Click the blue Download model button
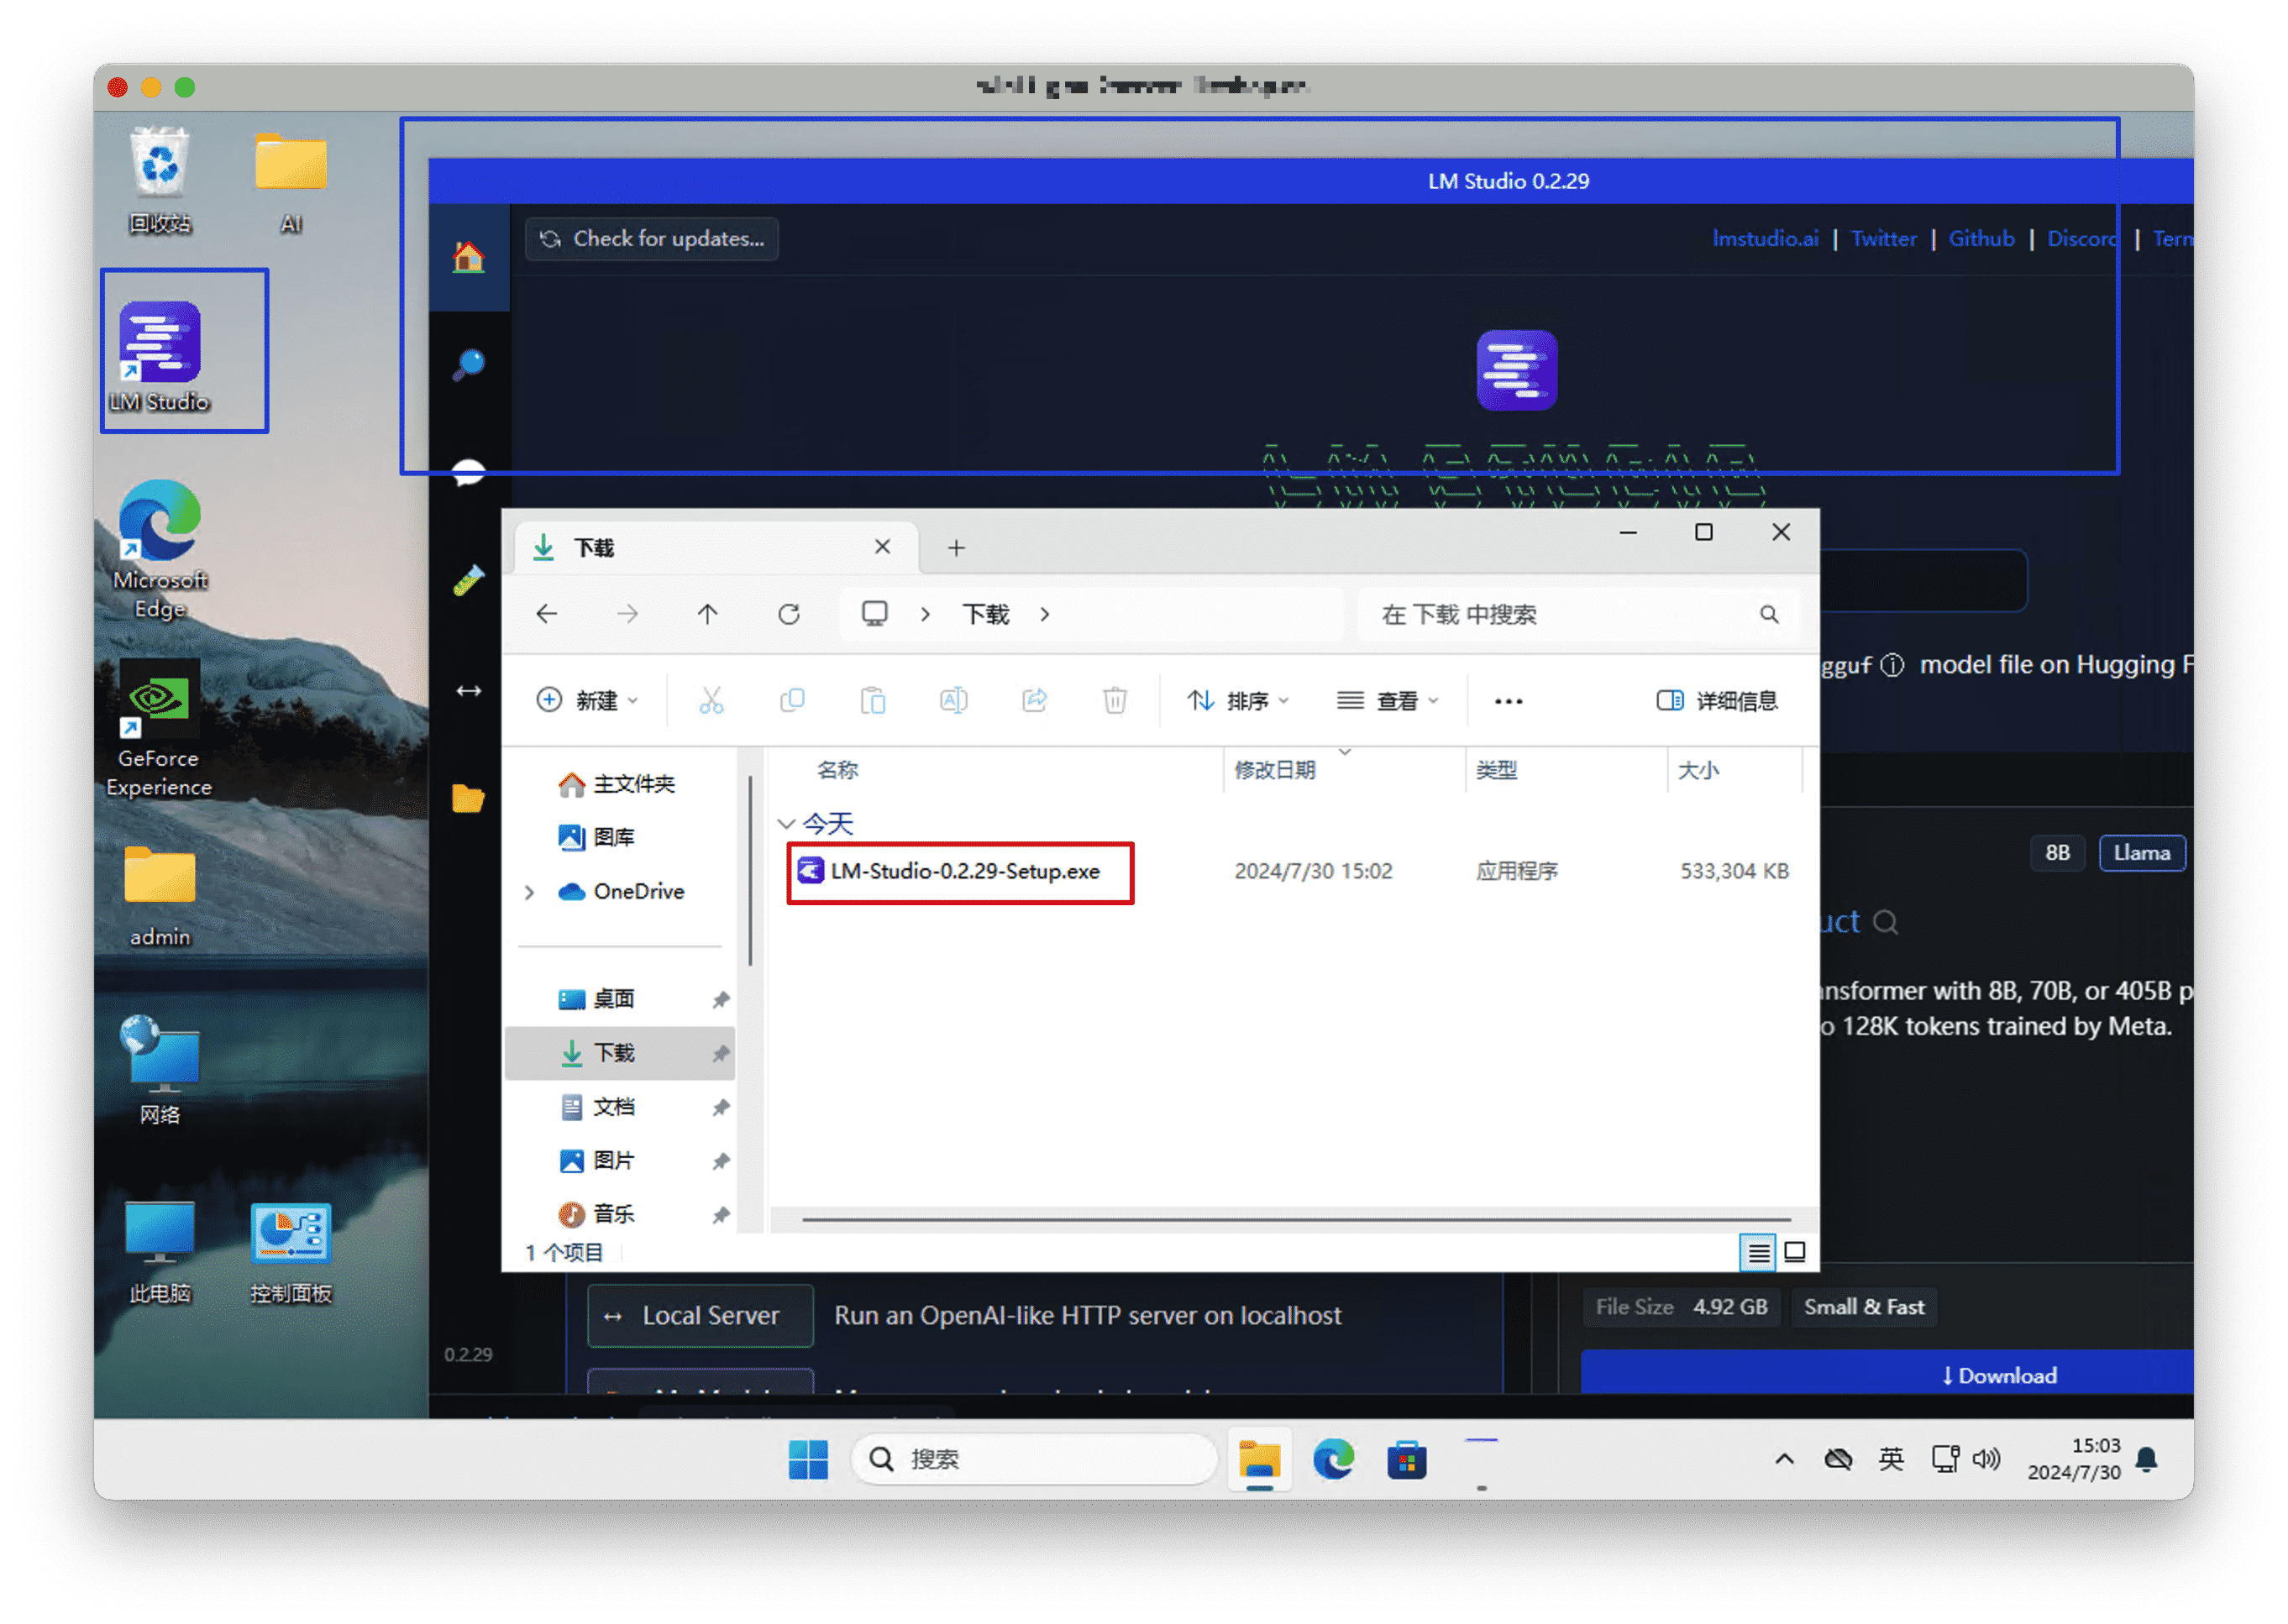Screen dimensions: 2288x1624 (x=1887, y=1374)
